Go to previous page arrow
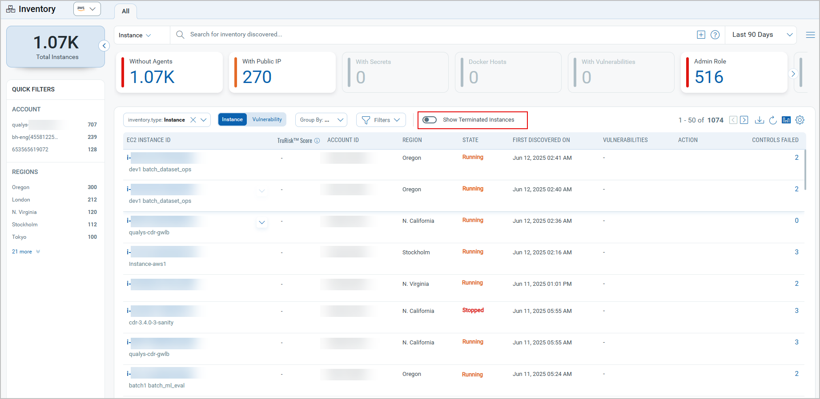Image resolution: width=820 pixels, height=399 pixels. [733, 120]
